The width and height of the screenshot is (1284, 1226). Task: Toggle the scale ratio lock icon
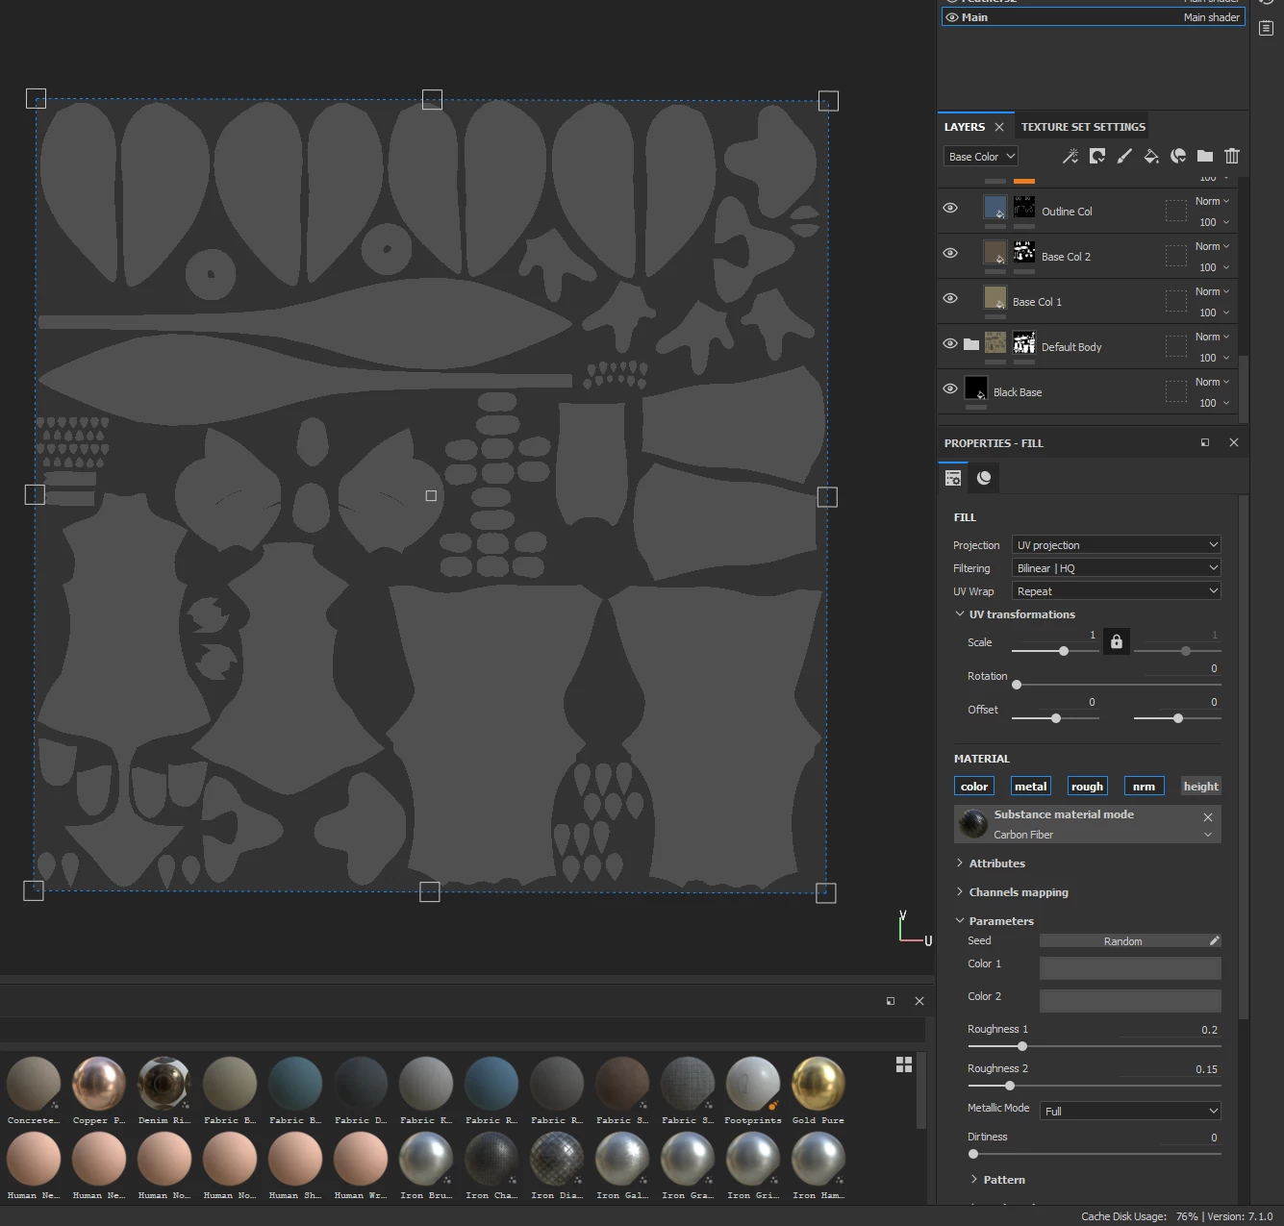1117,641
